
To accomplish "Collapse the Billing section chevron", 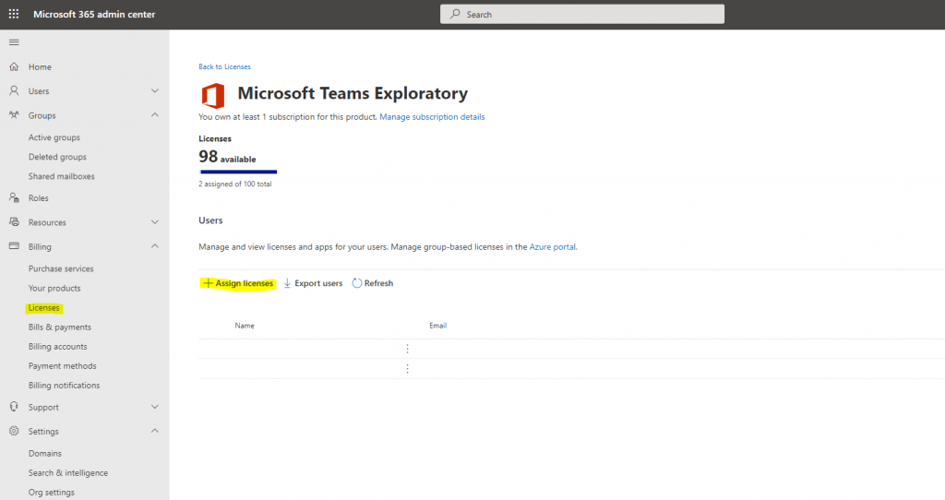I will (x=155, y=246).
